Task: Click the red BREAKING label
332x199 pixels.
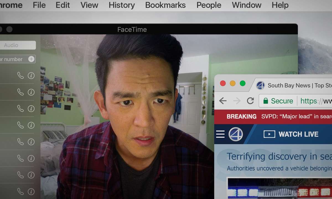Action: [x=242, y=117]
